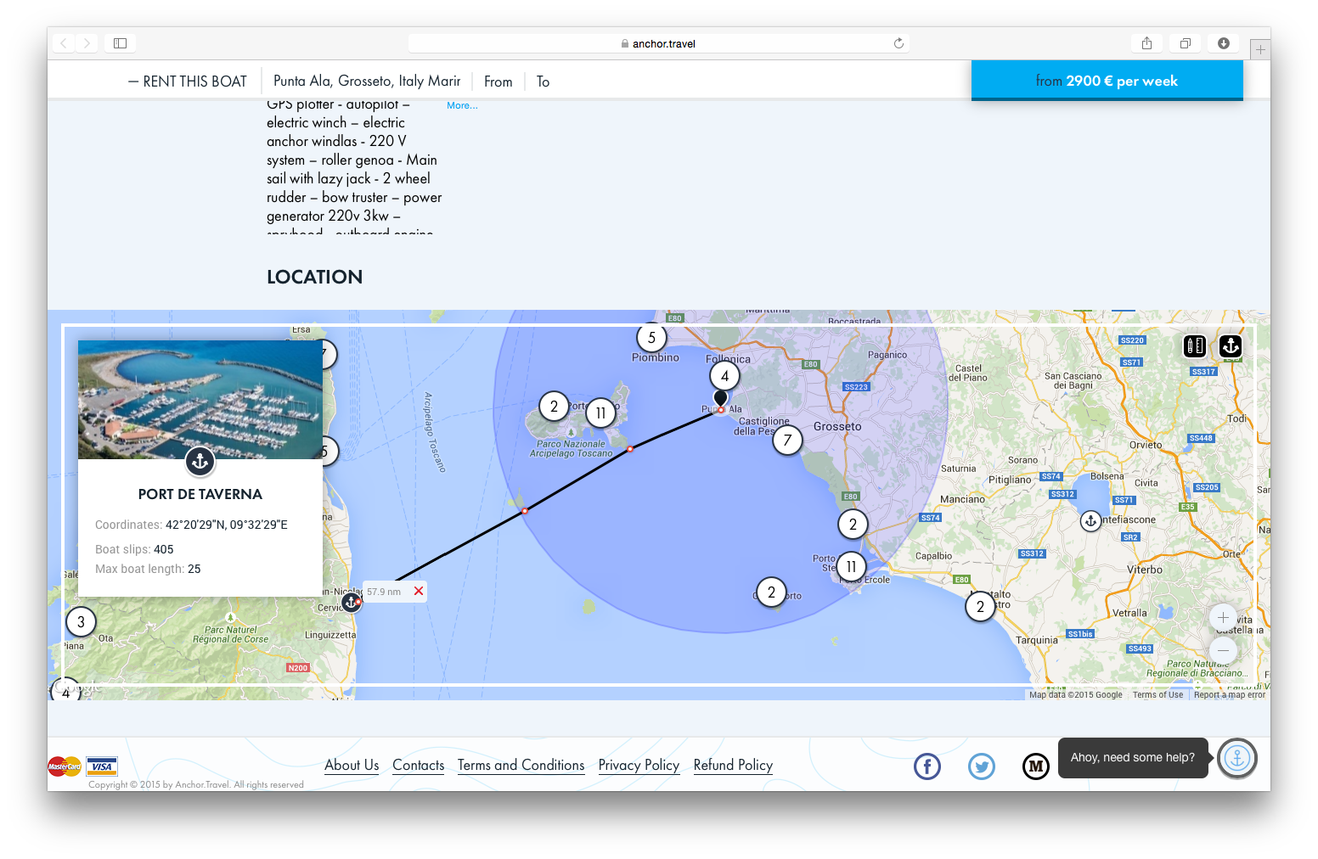Click the anchor marker near Montefiascone

(1090, 520)
